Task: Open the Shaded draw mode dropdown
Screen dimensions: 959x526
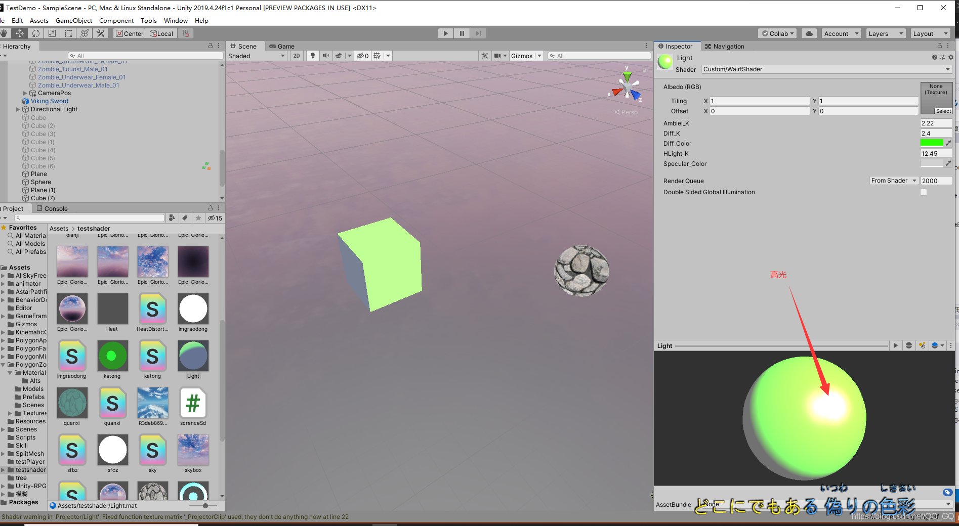Action: 257,56
